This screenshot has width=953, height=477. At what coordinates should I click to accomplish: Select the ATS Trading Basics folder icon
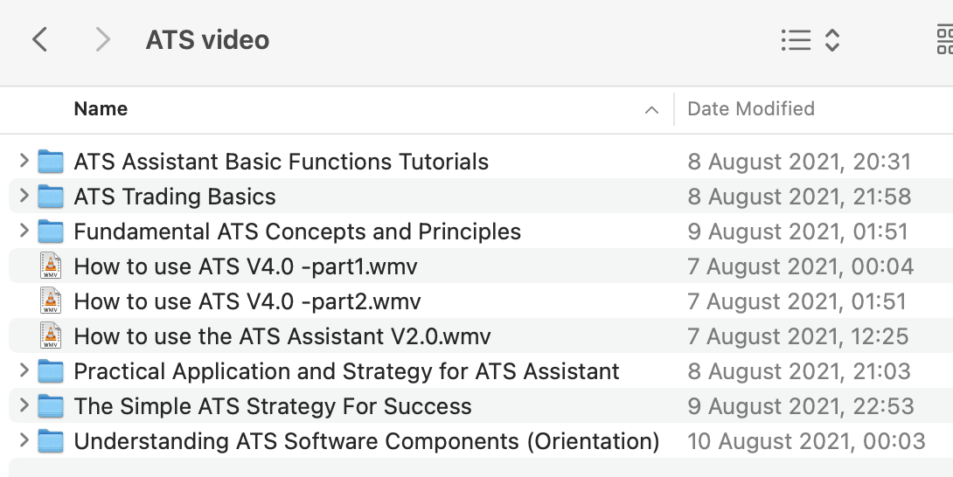click(52, 197)
